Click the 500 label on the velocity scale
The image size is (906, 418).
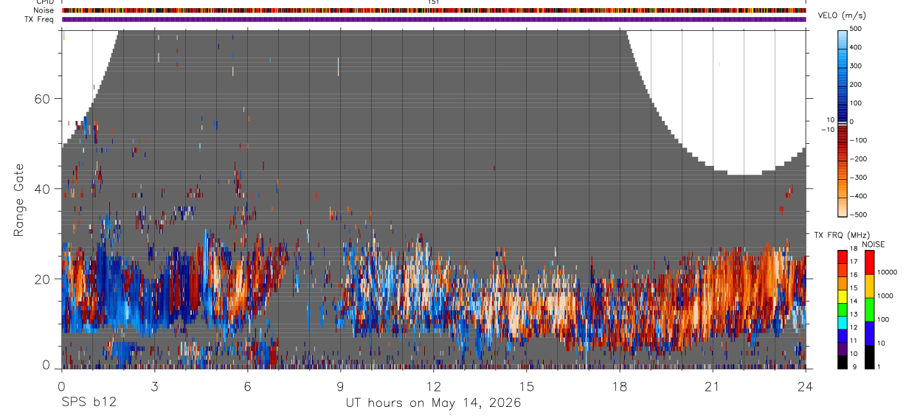click(x=856, y=28)
